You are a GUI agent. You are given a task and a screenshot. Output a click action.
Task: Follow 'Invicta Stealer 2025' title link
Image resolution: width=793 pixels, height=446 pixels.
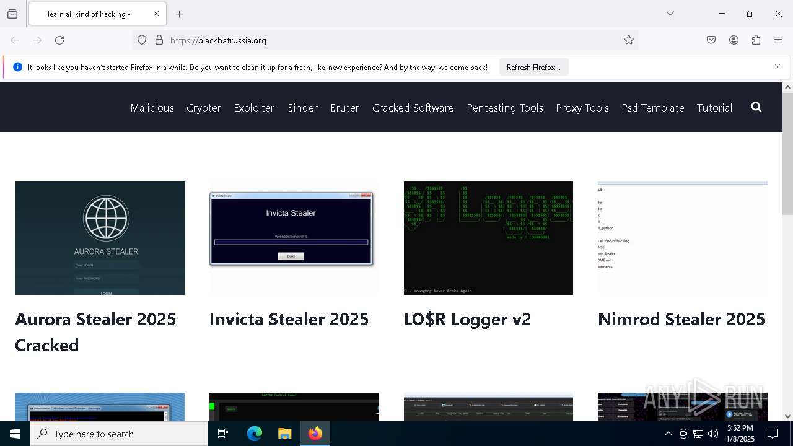pos(289,319)
